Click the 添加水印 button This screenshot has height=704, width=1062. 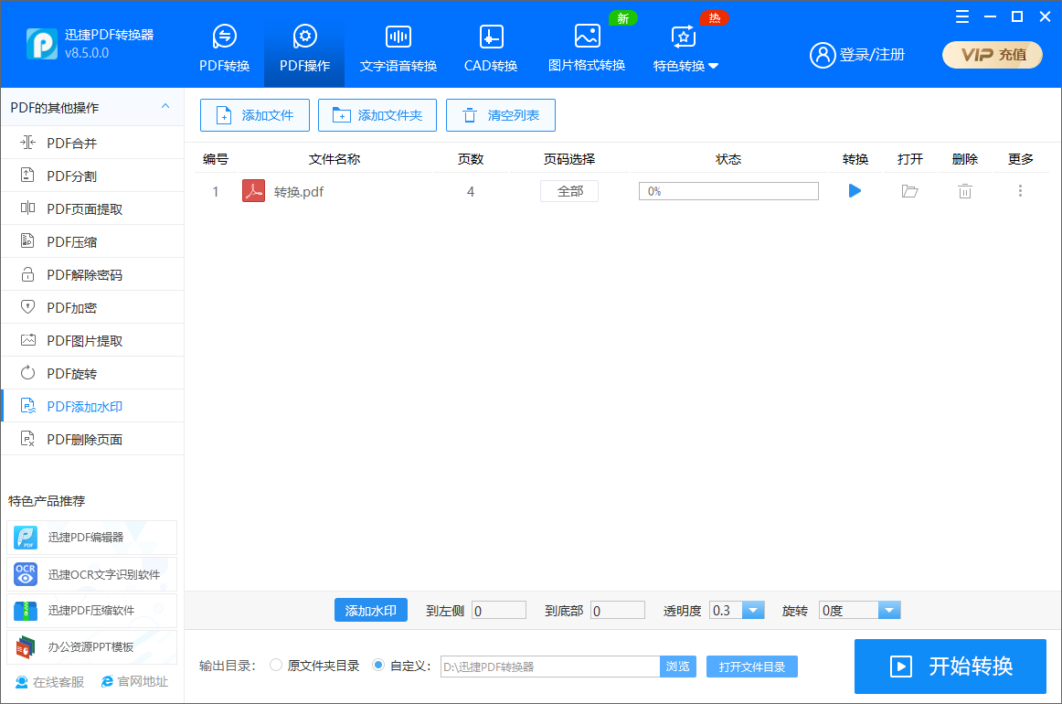pos(370,610)
